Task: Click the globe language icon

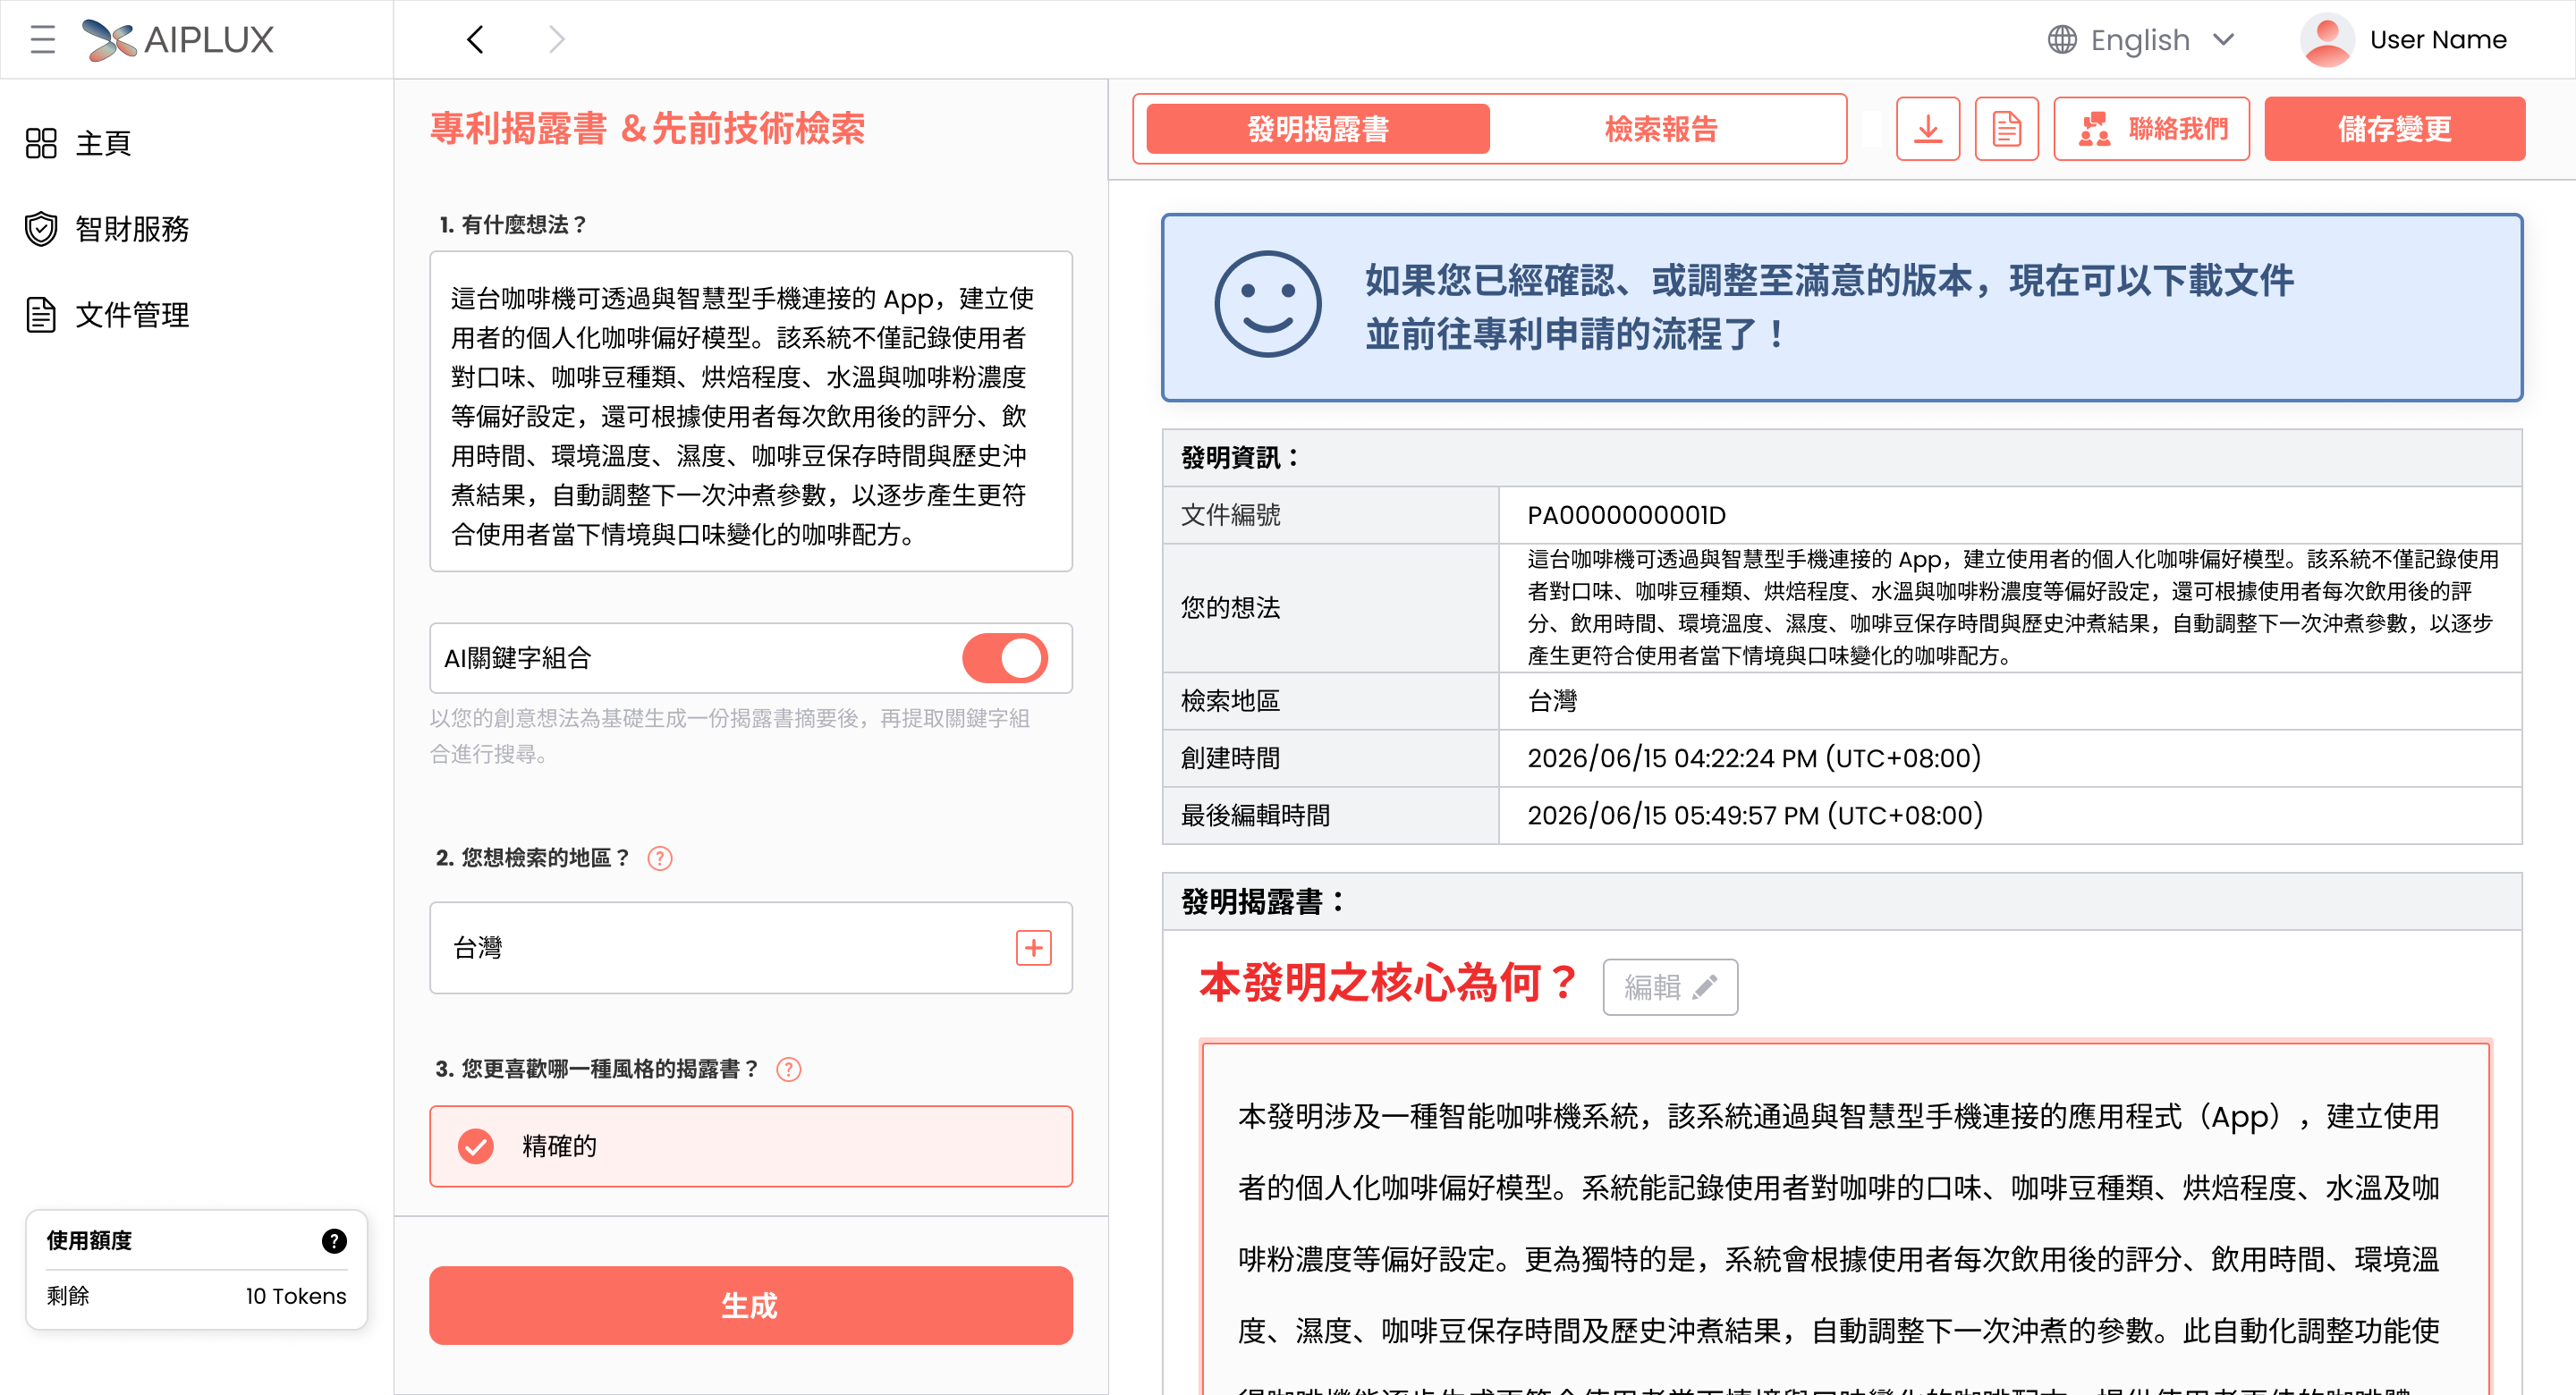Action: coord(2061,40)
